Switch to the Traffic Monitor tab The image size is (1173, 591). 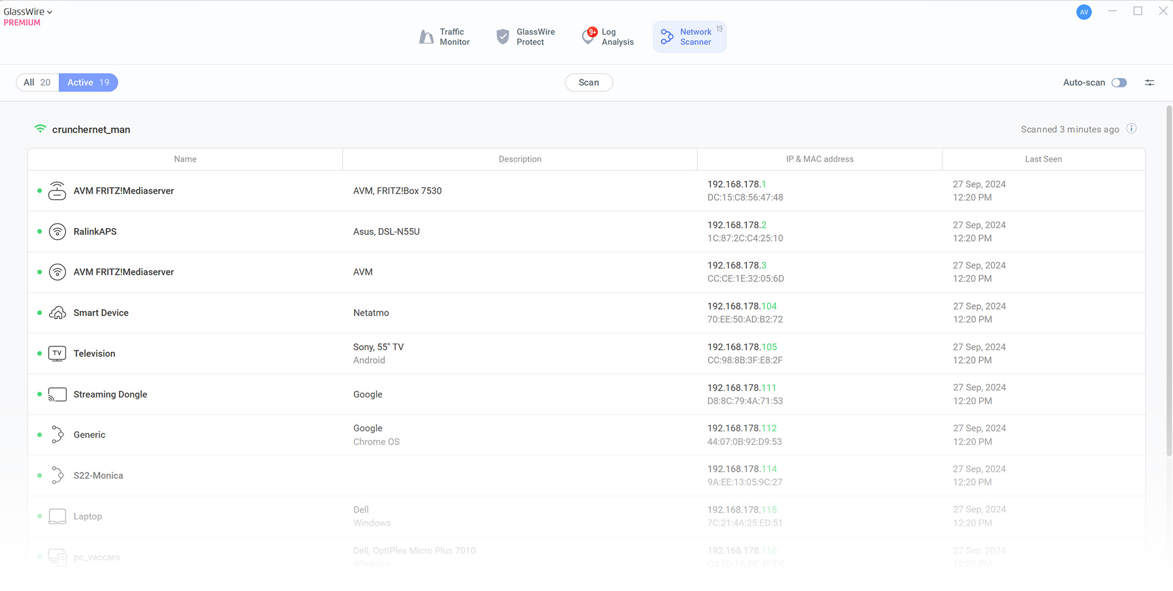pyautogui.click(x=445, y=37)
